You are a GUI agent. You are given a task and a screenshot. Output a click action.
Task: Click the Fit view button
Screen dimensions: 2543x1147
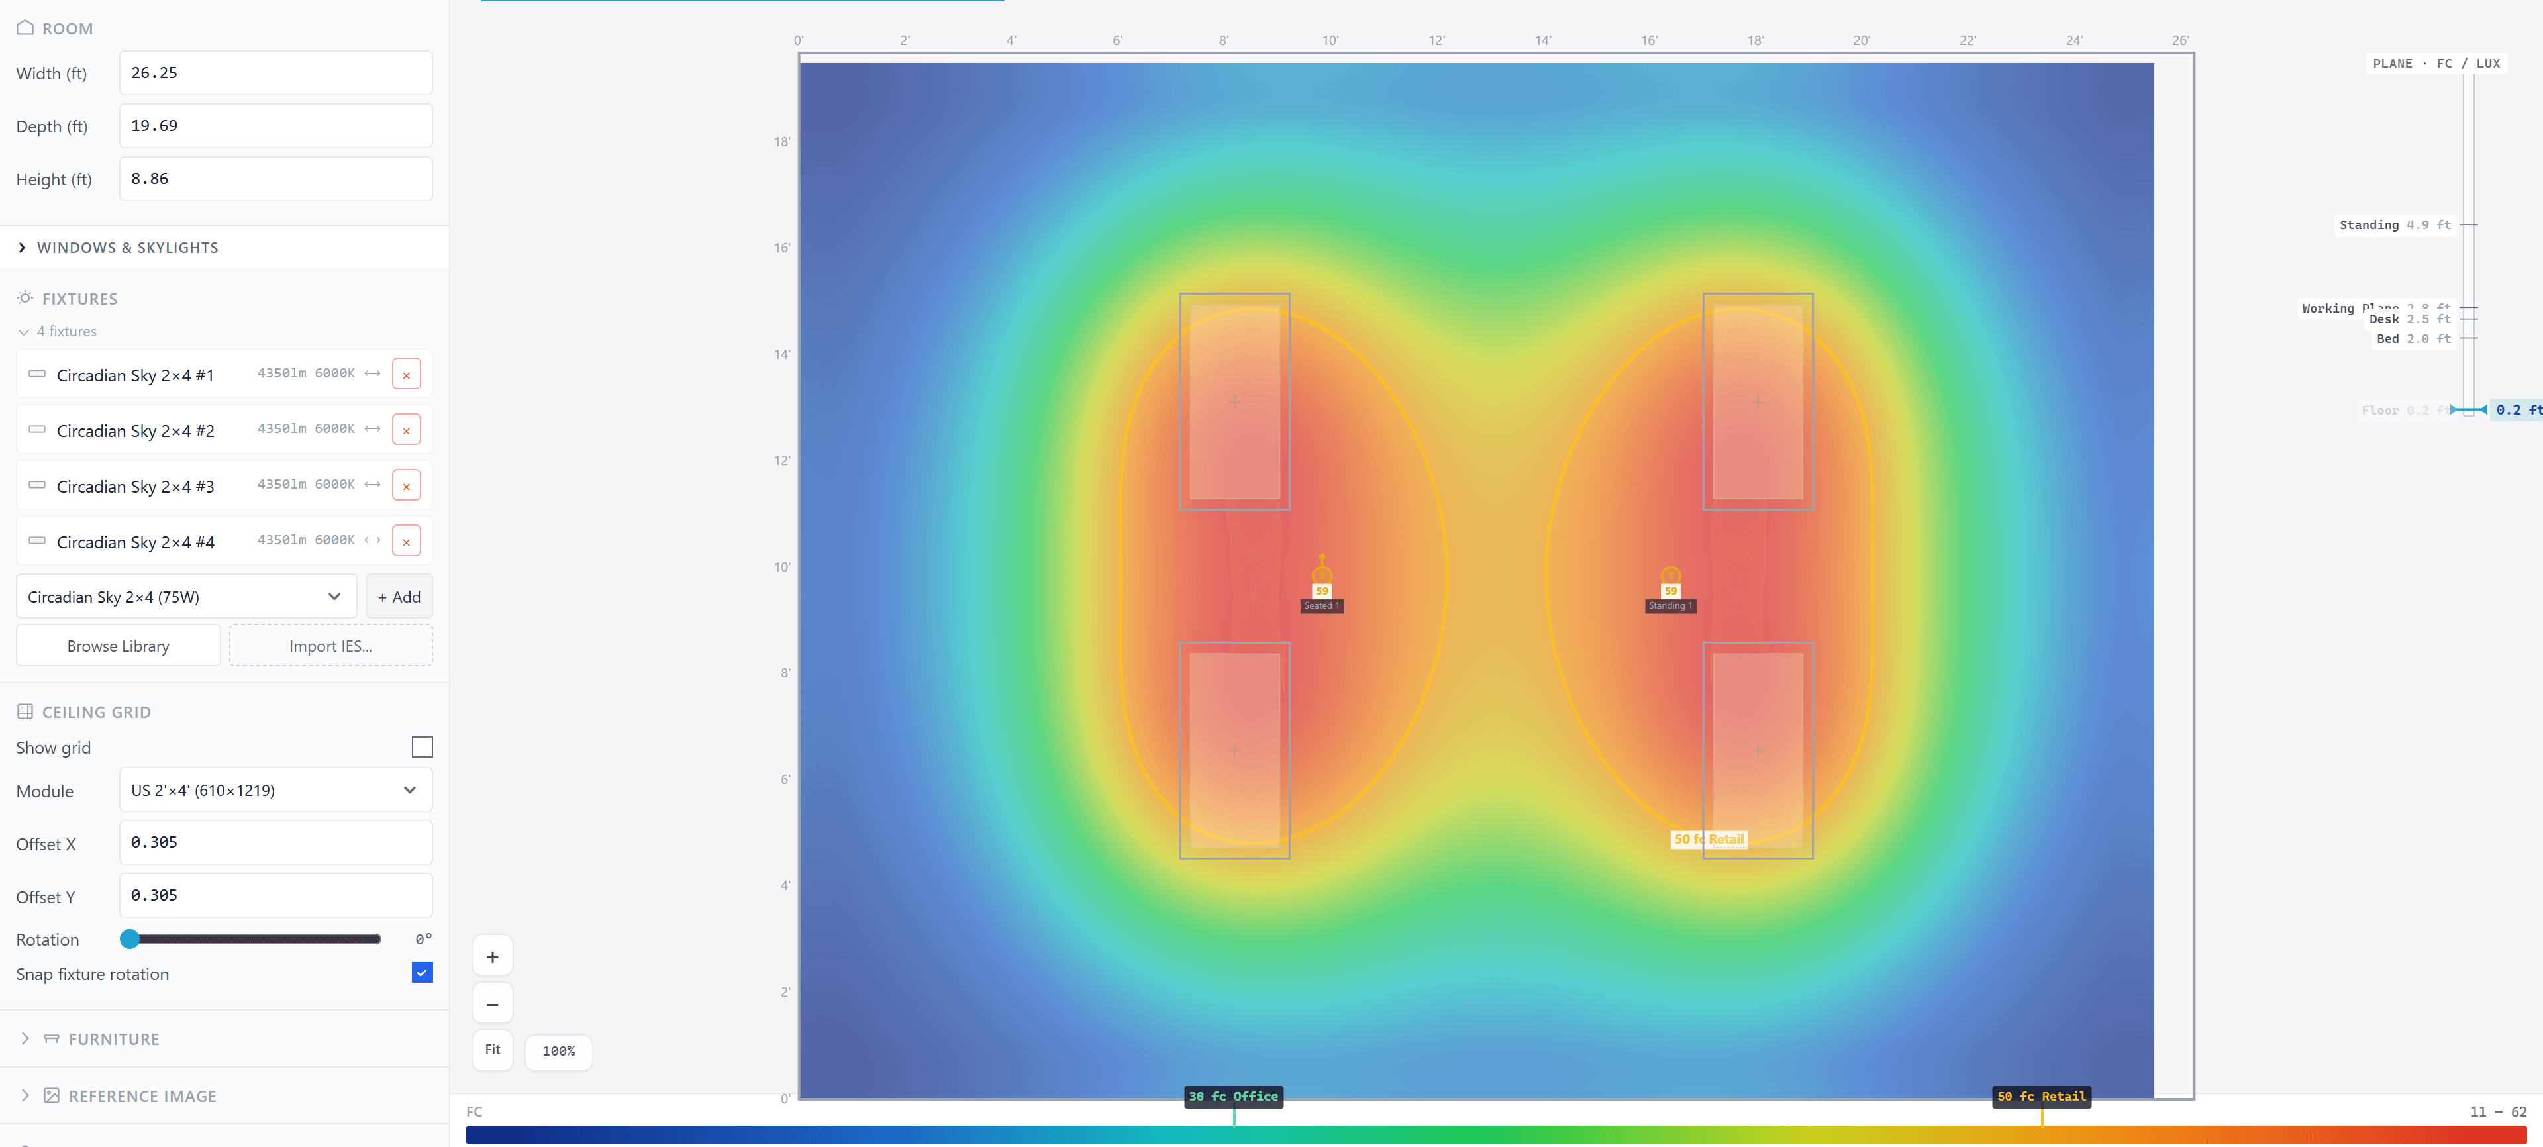click(x=493, y=1050)
